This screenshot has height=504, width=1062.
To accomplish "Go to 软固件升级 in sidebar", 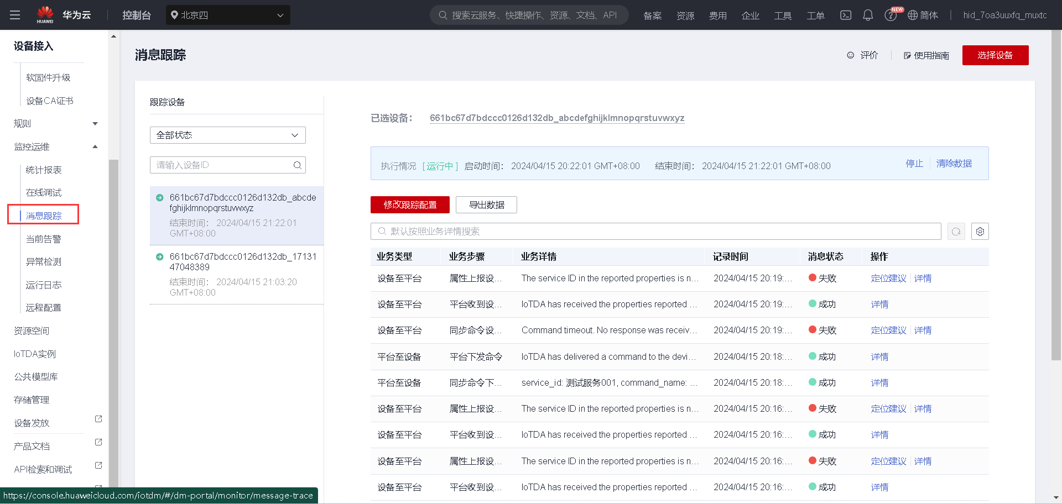I will (x=48, y=78).
